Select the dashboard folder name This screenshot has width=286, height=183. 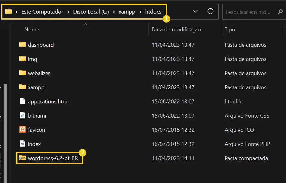(41, 45)
